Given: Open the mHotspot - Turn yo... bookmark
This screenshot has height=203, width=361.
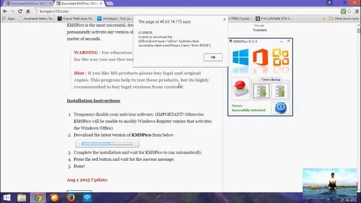Looking at the screenshot, I should pyautogui.click(x=115, y=19).
